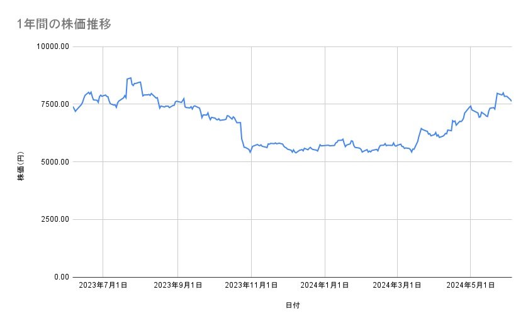Select the 5000.00 y-axis label

point(55,162)
